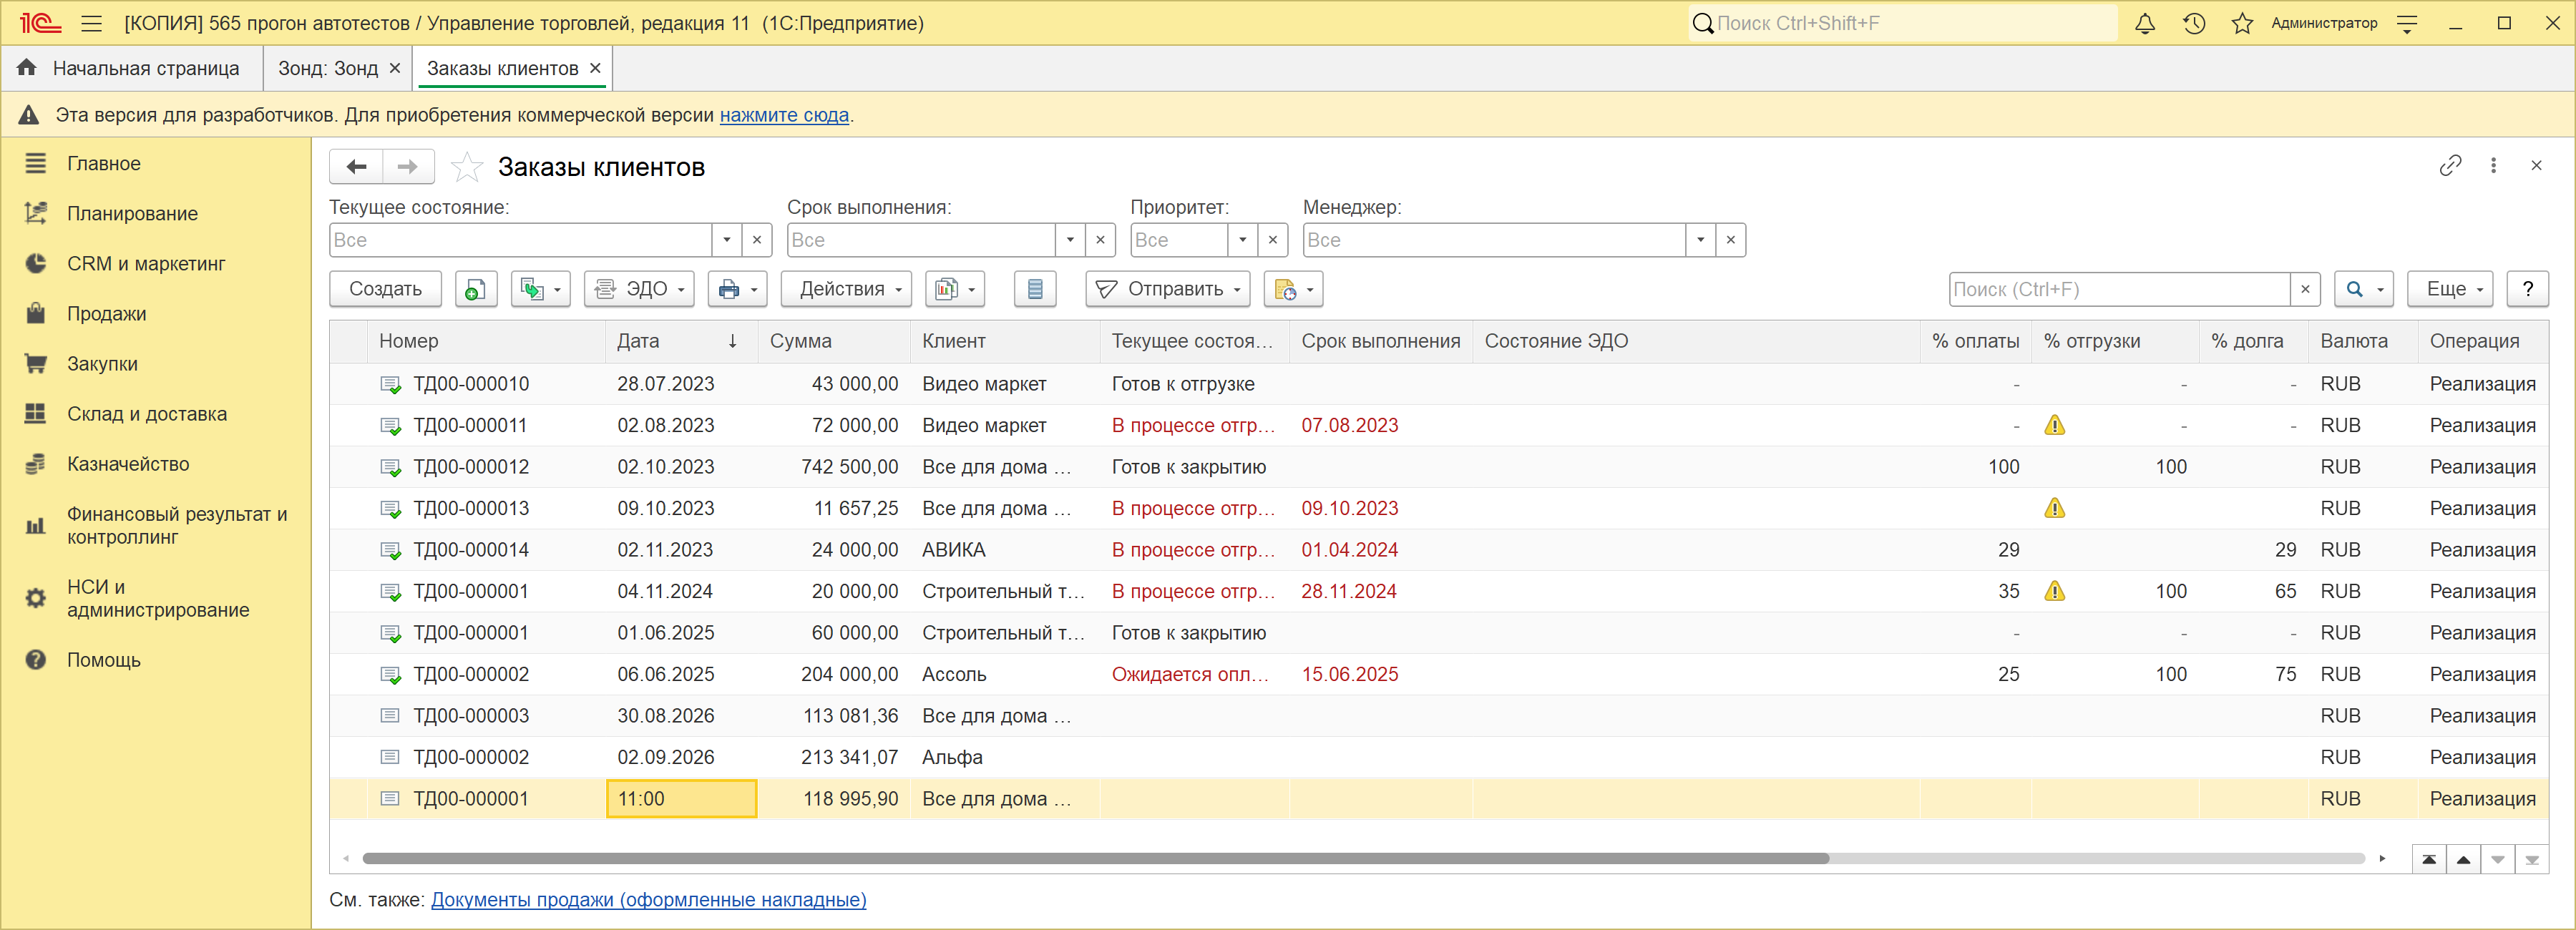Focus the Поиск (Ctrl+F) list search field
Viewport: 2576px width, 930px height.
tap(2119, 289)
